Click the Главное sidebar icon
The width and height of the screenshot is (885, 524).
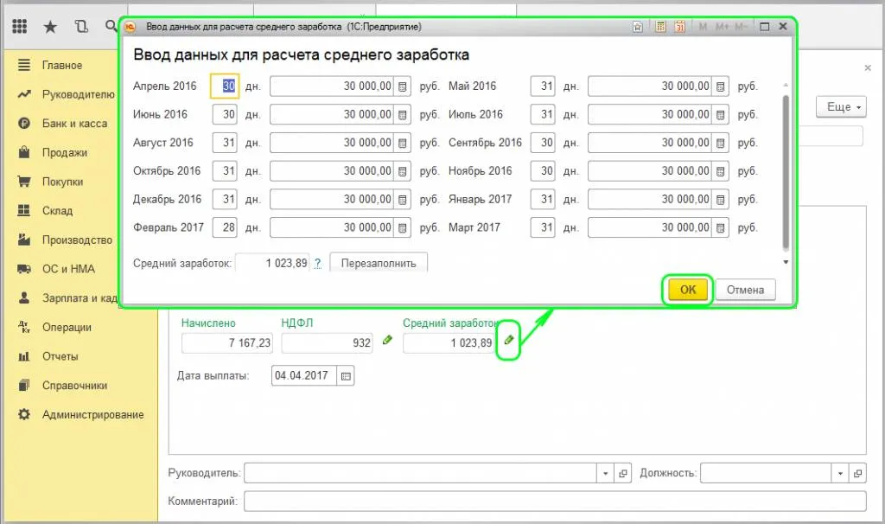pyautogui.click(x=23, y=65)
